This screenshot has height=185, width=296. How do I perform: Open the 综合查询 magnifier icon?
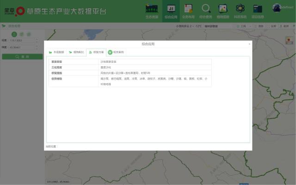(x=206, y=10)
